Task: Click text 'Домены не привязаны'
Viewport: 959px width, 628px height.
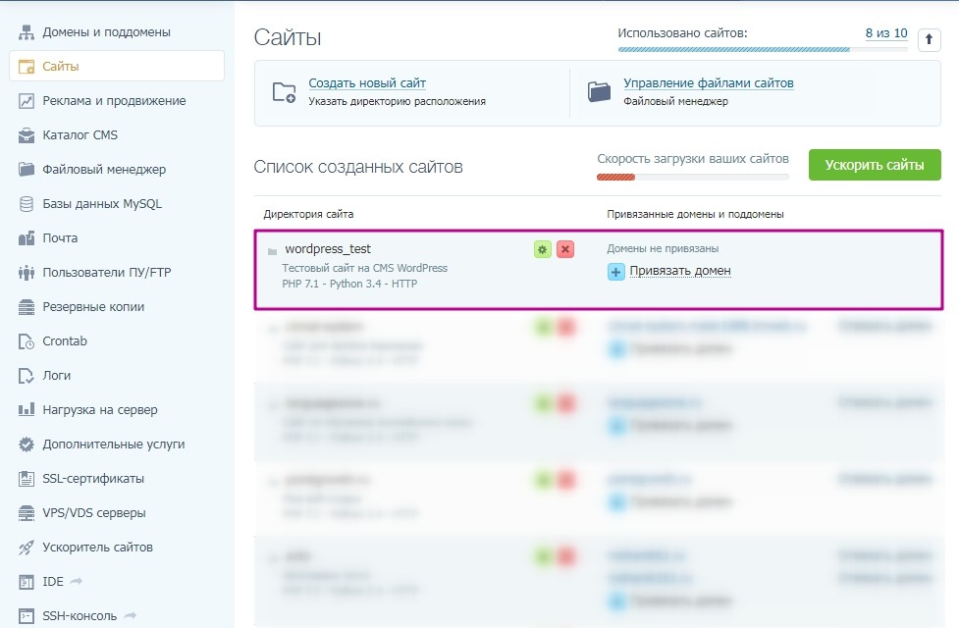Action: [x=663, y=249]
